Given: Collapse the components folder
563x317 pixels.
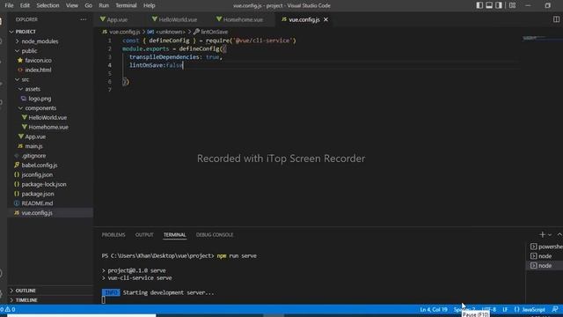Looking at the screenshot, I should pyautogui.click(x=40, y=107).
